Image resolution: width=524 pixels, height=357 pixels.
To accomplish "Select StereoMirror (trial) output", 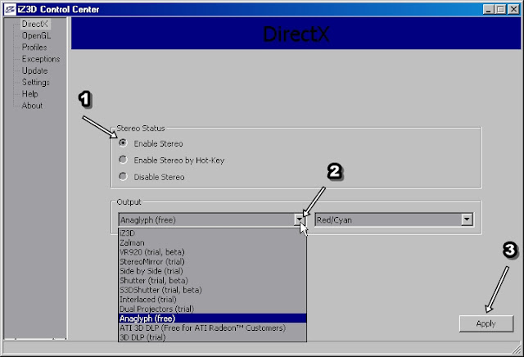I will point(212,261).
